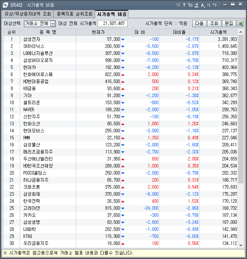
Task: Open the font size 'A' icon
Action: pos(203,5)
